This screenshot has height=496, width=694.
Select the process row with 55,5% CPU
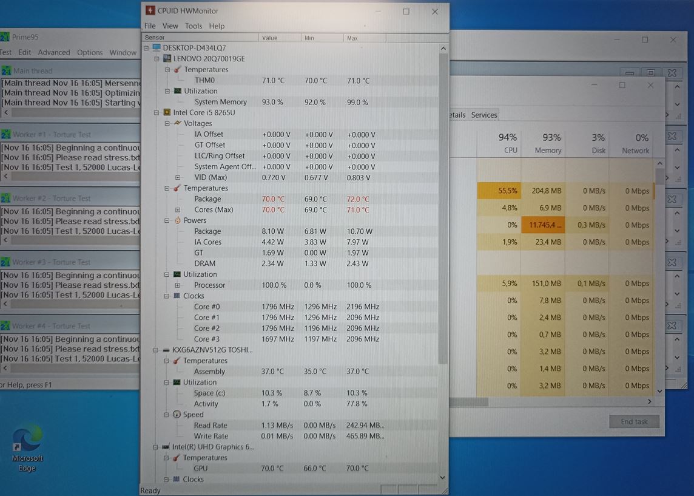pos(552,191)
